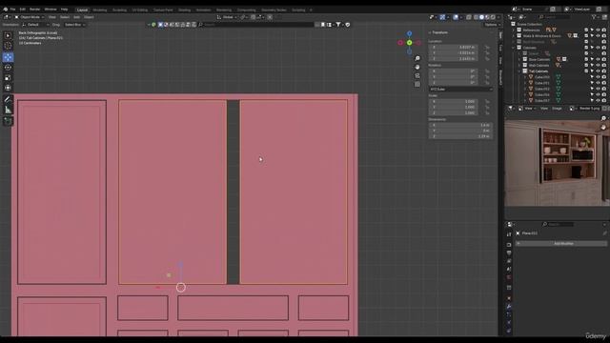This screenshot has width=610, height=343.
Task: Select the Add Cube tool
Action: click(8, 121)
